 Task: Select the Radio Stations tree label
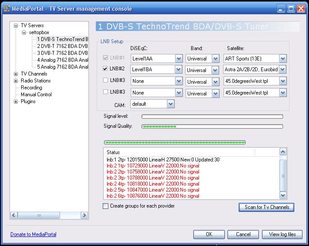point(36,81)
